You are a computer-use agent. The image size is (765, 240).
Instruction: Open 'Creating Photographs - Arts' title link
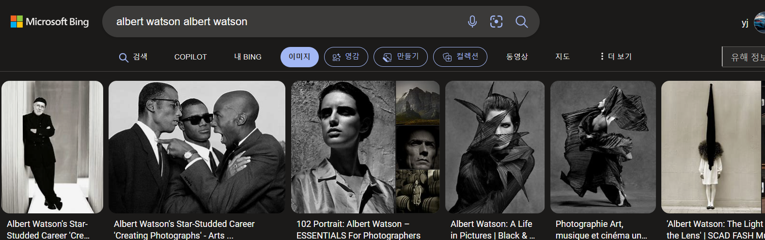pos(184,230)
